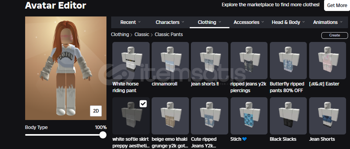The width and height of the screenshot is (350, 149).
Task: Open the Recent tab
Action: [x=130, y=22]
